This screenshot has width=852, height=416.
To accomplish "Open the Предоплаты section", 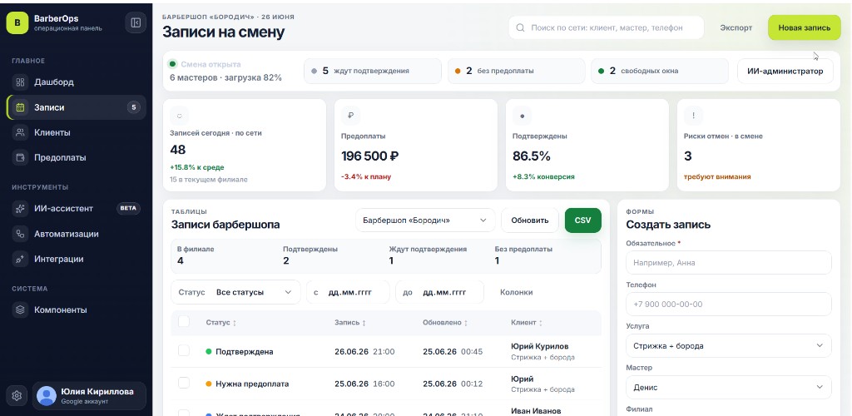I will 76,157.
